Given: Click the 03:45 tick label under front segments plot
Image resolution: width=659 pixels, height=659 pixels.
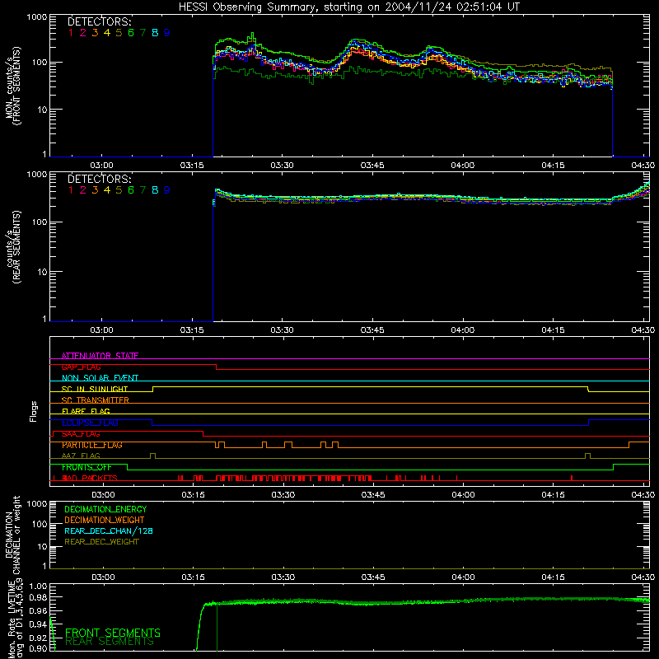Looking at the screenshot, I should pyautogui.click(x=372, y=166).
